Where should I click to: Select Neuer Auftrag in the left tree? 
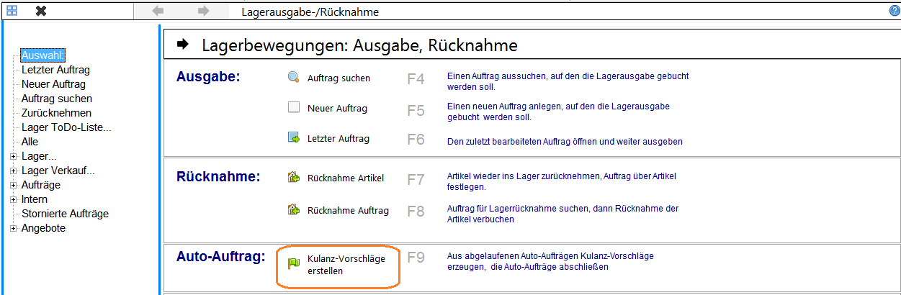(x=53, y=84)
